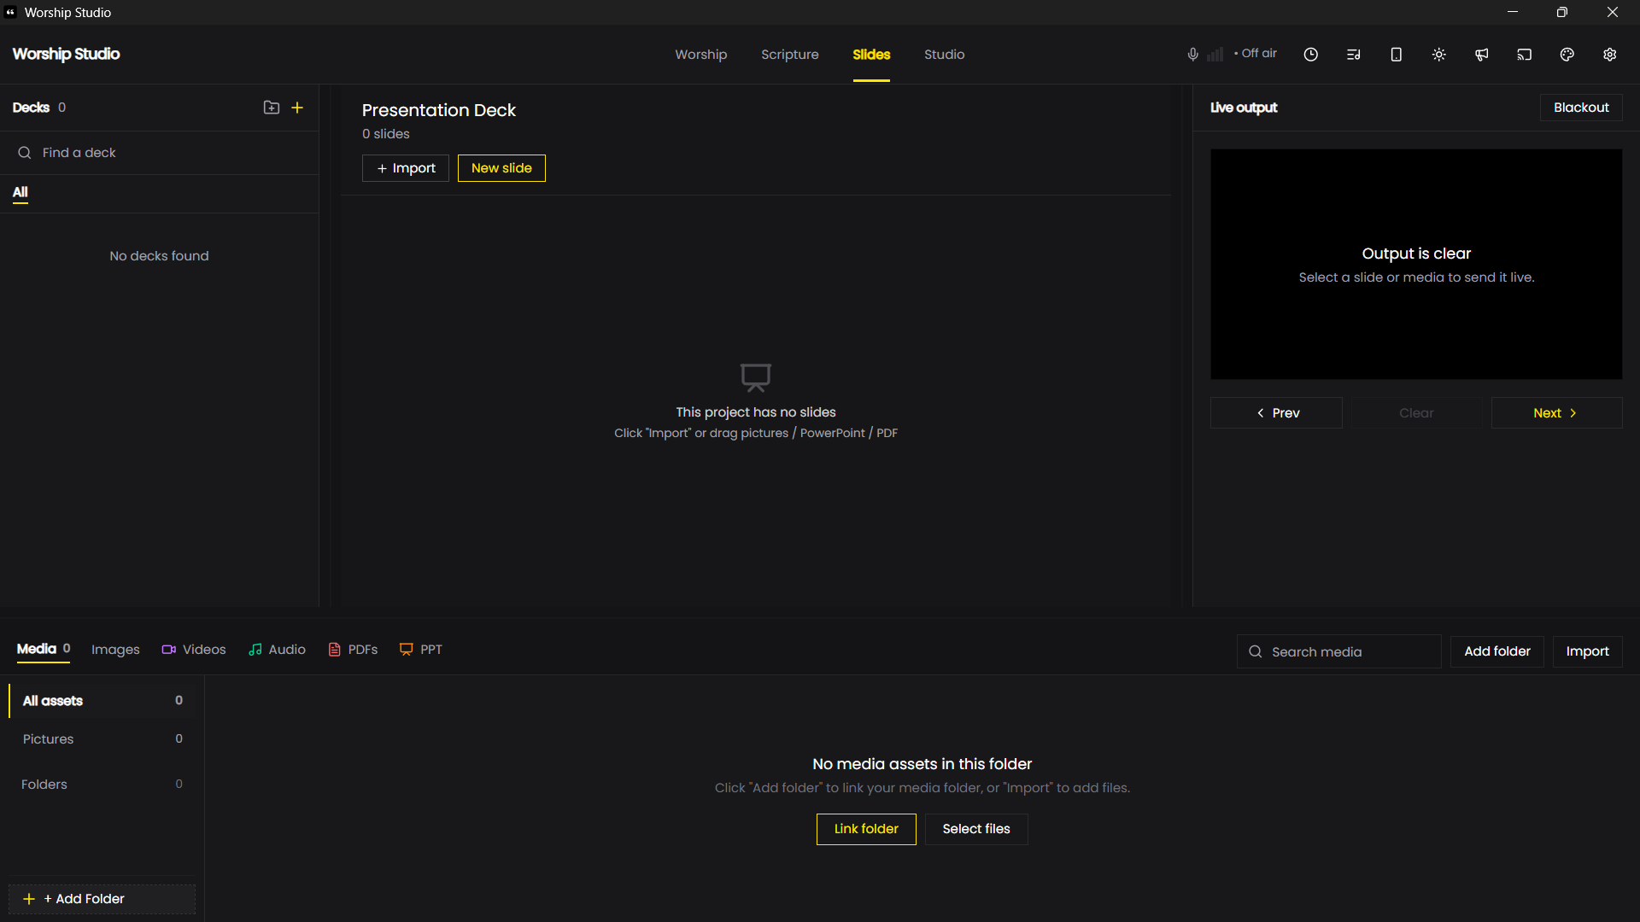This screenshot has width=1640, height=922.
Task: Open the playlist music queue icon
Action: (1353, 55)
